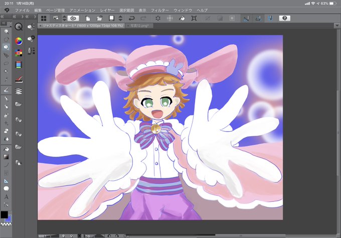Open the Clip Studio logo menu
The image size is (341, 238).
coord(7,10)
